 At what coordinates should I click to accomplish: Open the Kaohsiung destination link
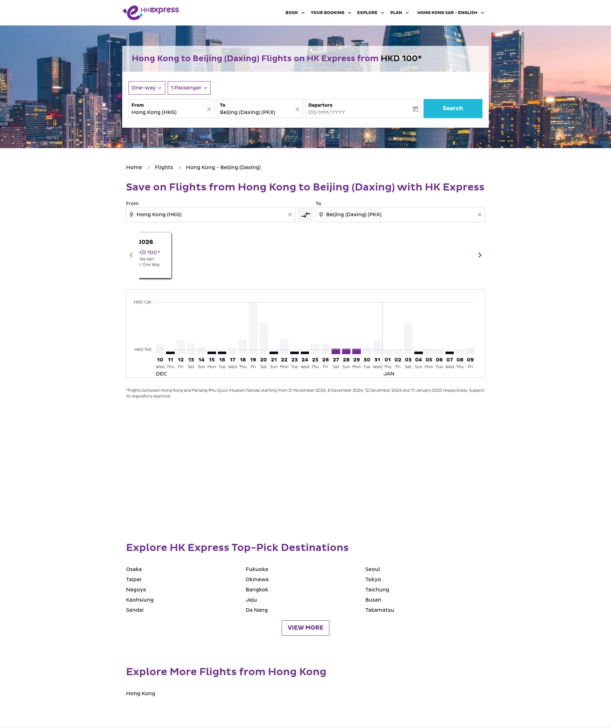(140, 600)
